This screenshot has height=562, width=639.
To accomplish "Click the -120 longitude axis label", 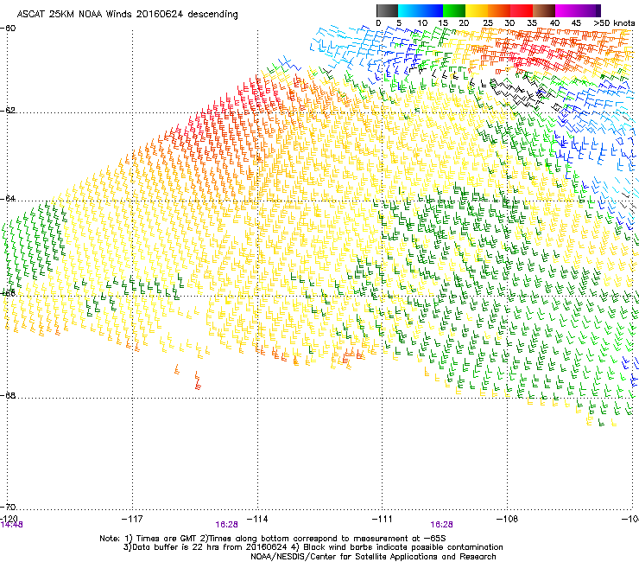I will [x=9, y=518].
